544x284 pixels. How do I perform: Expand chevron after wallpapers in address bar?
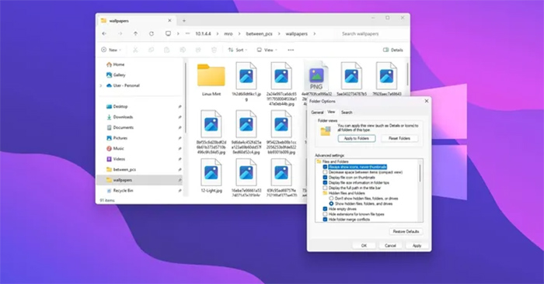[314, 34]
